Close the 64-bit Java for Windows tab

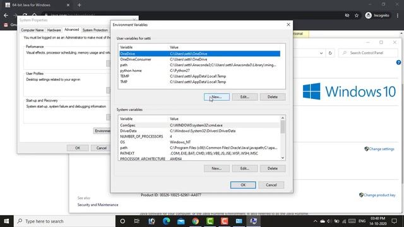[x=68, y=5]
